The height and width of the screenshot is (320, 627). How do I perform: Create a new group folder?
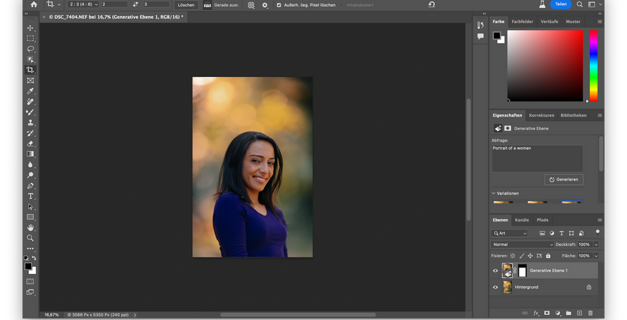click(x=568, y=313)
